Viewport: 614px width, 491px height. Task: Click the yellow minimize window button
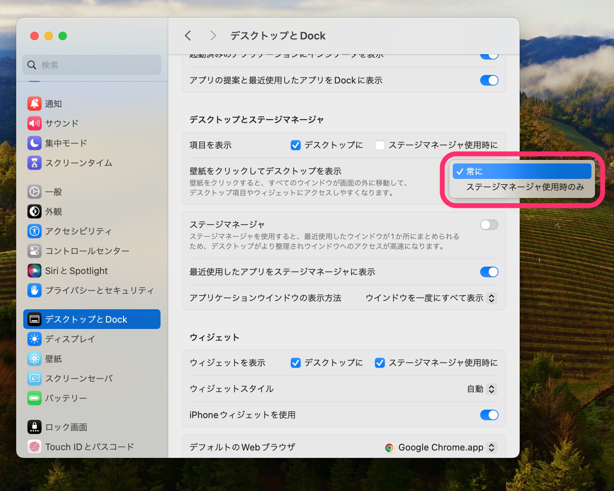pyautogui.click(x=49, y=36)
